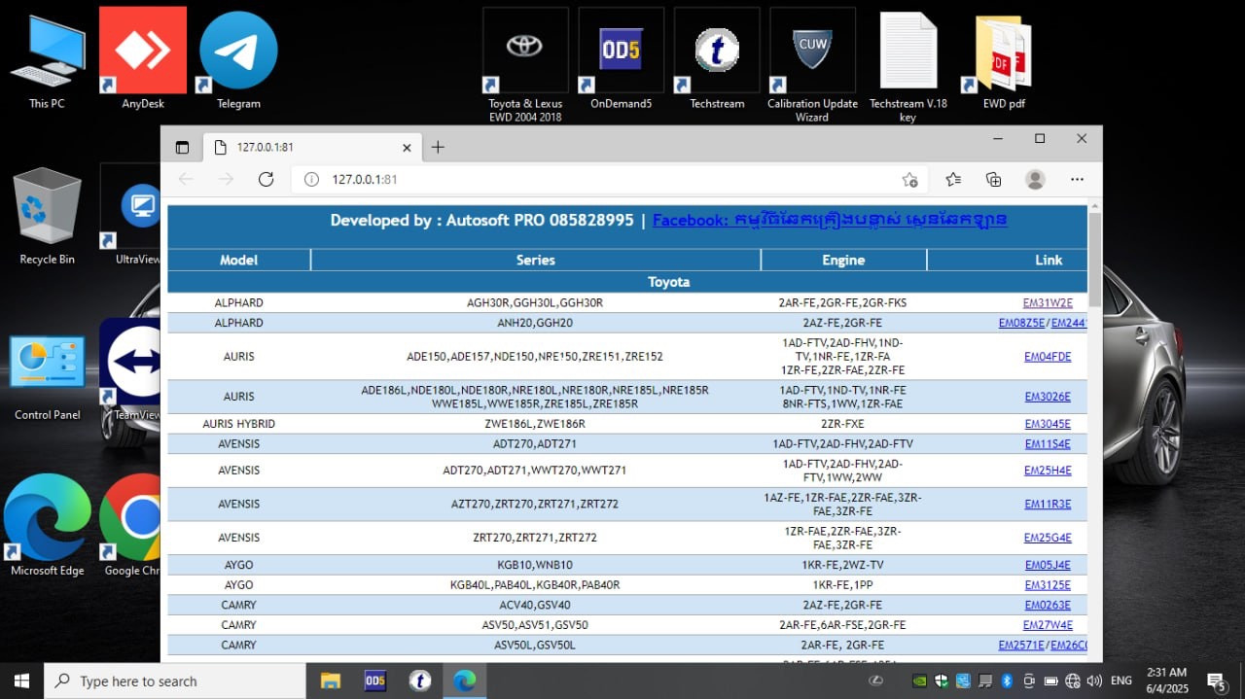Open the Windows notification center
1245x699 pixels.
1216,681
